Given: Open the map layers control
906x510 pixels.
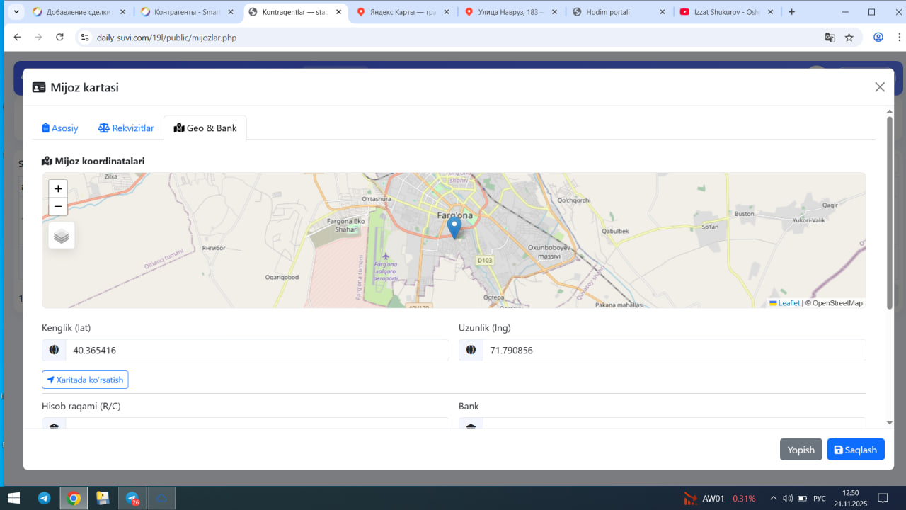Looking at the screenshot, I should [x=62, y=236].
